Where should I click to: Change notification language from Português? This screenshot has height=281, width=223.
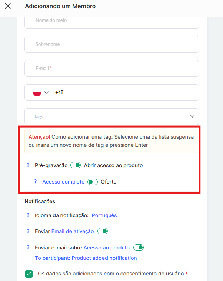(104, 215)
